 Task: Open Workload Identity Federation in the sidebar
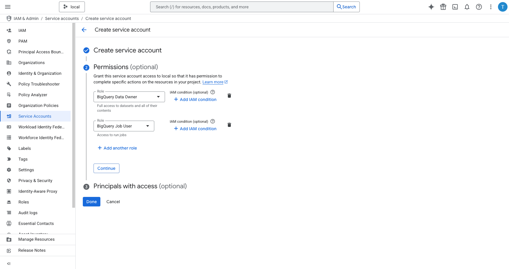(35, 127)
